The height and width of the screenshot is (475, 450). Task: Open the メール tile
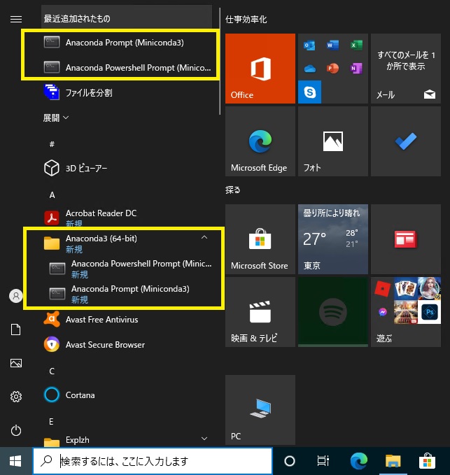(x=406, y=69)
